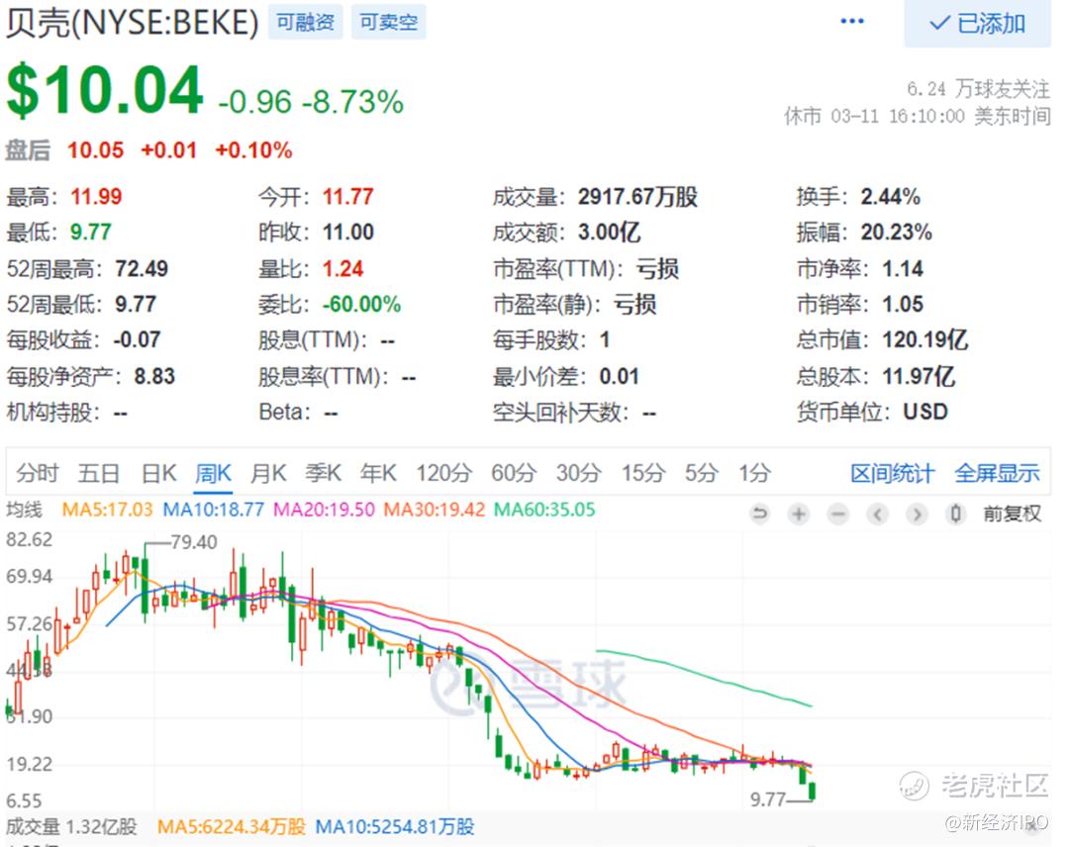The height and width of the screenshot is (847, 1069).
Task: Click the 今开 value 11.77
Action: click(347, 197)
